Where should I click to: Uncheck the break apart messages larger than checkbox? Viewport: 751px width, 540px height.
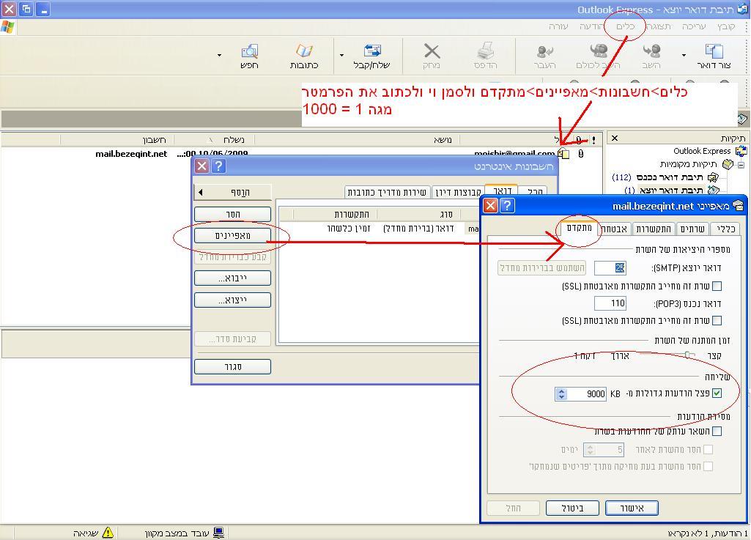click(717, 393)
